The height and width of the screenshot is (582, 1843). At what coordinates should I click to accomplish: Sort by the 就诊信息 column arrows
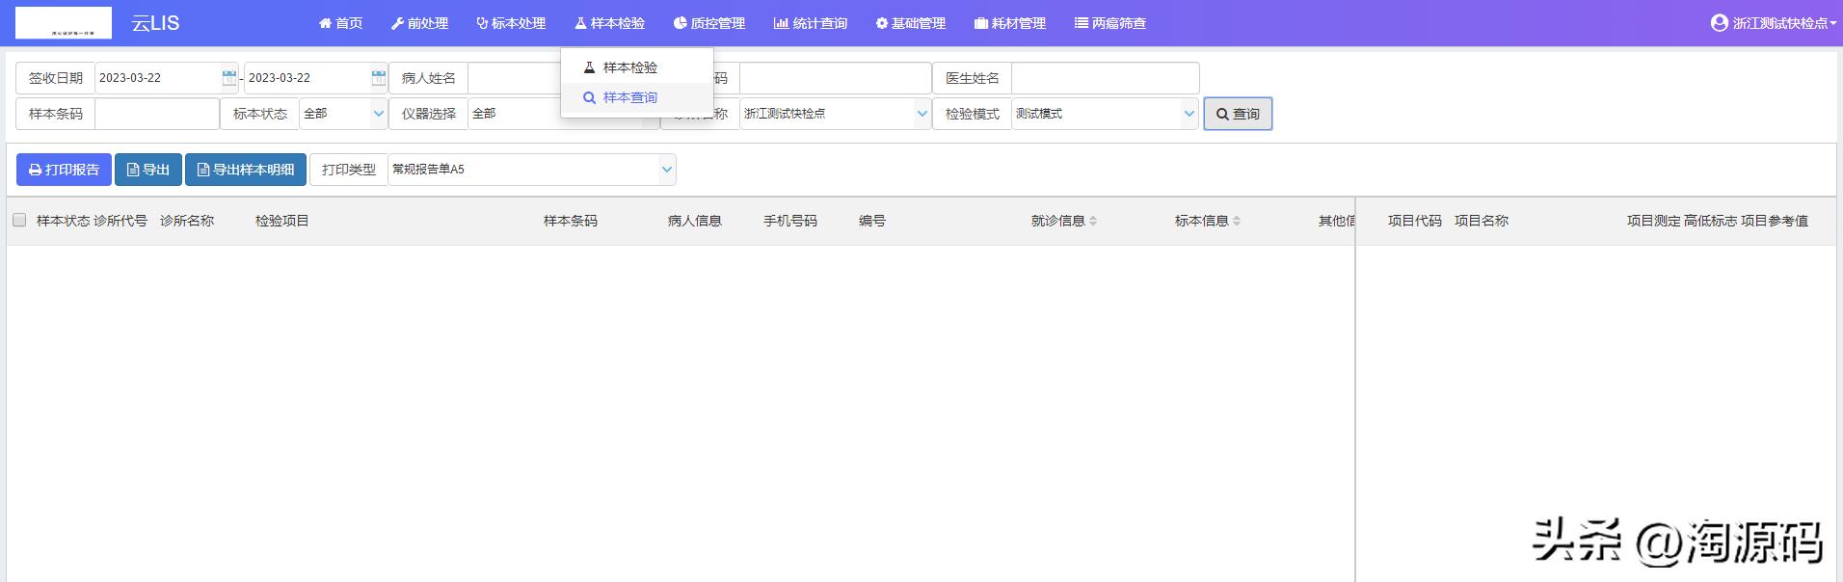point(1093,222)
